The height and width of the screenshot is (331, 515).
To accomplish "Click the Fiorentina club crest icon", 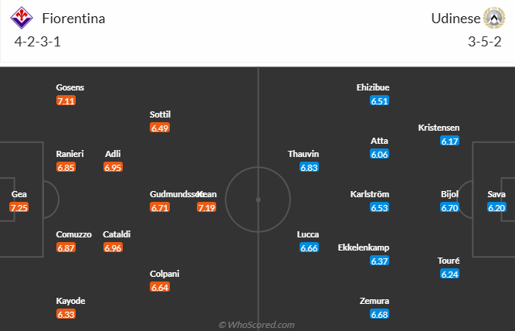I will coord(24,18).
